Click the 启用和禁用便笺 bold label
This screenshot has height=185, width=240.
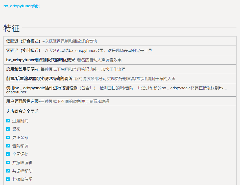click(x=20, y=69)
